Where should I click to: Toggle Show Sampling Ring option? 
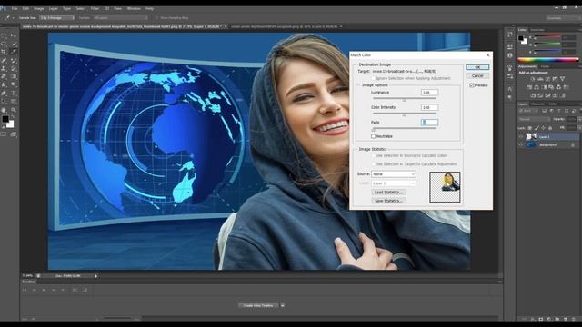[157, 18]
